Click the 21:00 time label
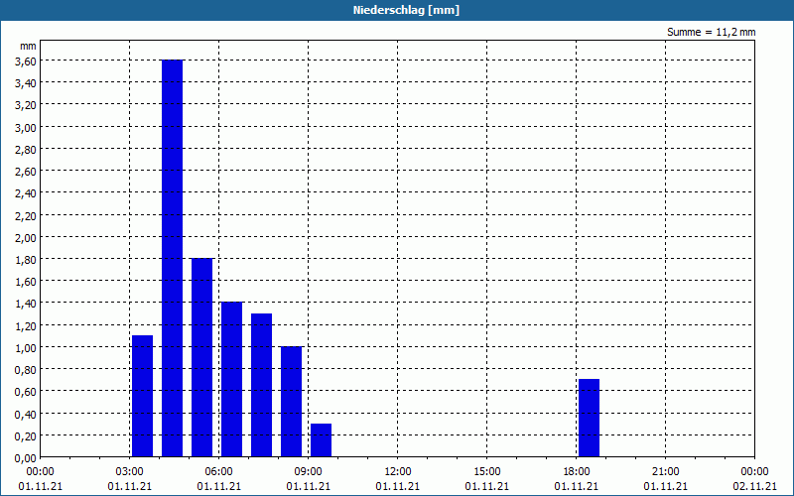794x496 pixels. tap(665, 472)
